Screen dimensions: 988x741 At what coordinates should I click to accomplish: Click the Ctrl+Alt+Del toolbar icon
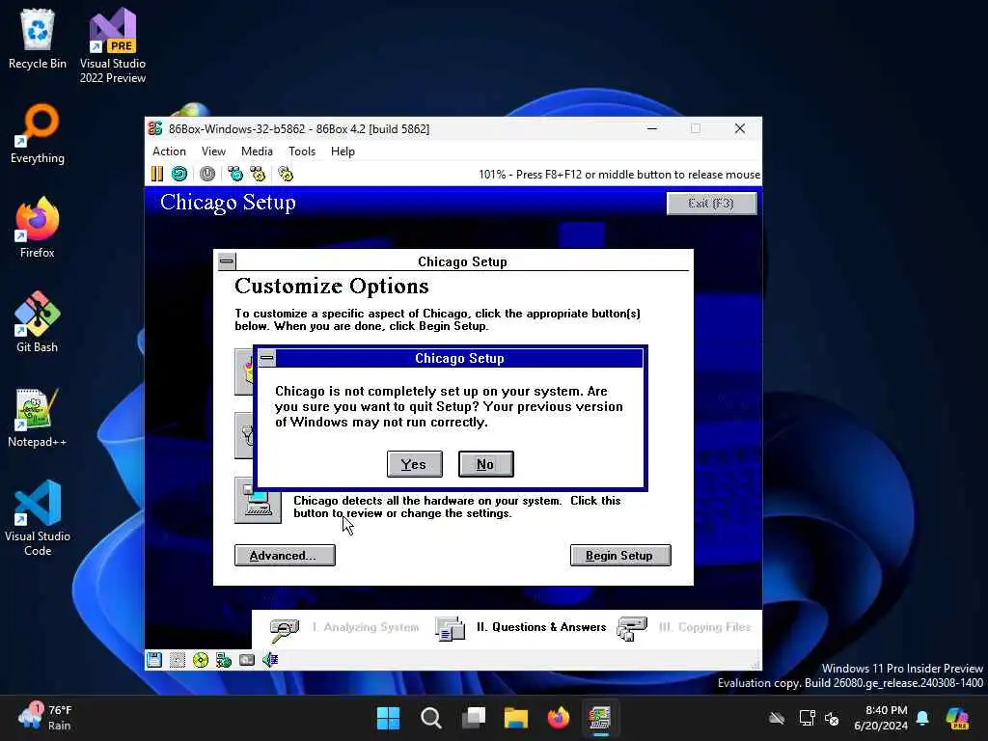pyautogui.click(x=235, y=174)
